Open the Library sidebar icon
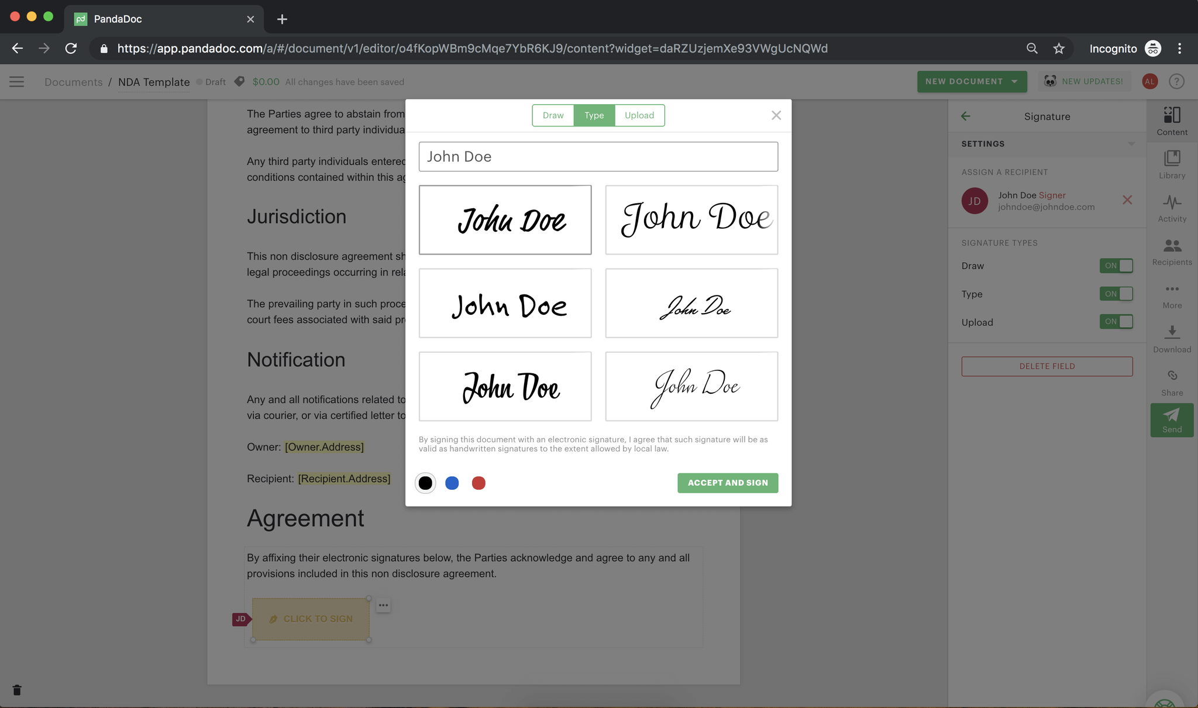 click(1172, 164)
